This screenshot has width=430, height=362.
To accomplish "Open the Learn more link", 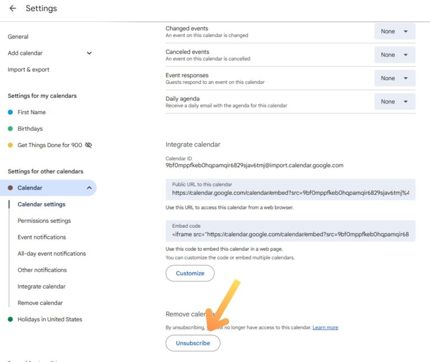I will coord(325,327).
